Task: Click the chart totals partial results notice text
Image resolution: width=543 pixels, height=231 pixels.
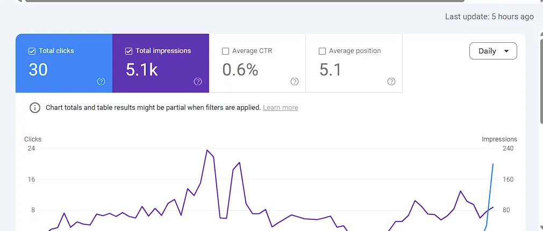Action: point(153,107)
